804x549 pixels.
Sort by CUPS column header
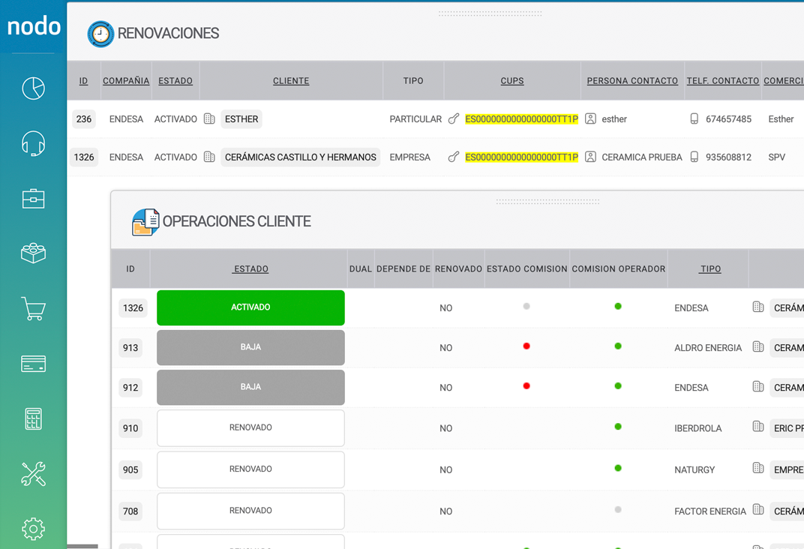[x=512, y=81]
